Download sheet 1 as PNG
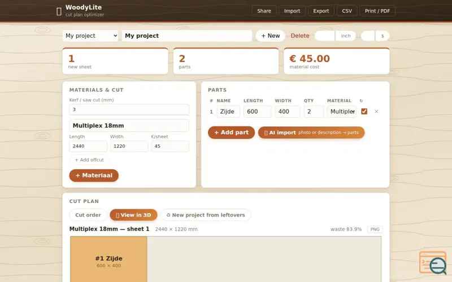 375,230
